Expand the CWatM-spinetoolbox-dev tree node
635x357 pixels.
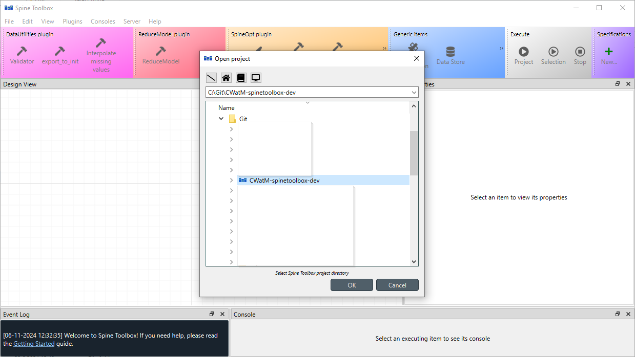coord(232,180)
